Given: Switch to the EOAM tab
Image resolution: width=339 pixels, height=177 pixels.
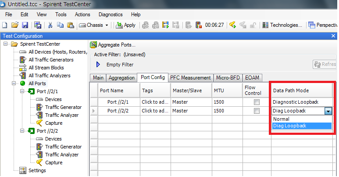Looking at the screenshot, I should [252, 78].
